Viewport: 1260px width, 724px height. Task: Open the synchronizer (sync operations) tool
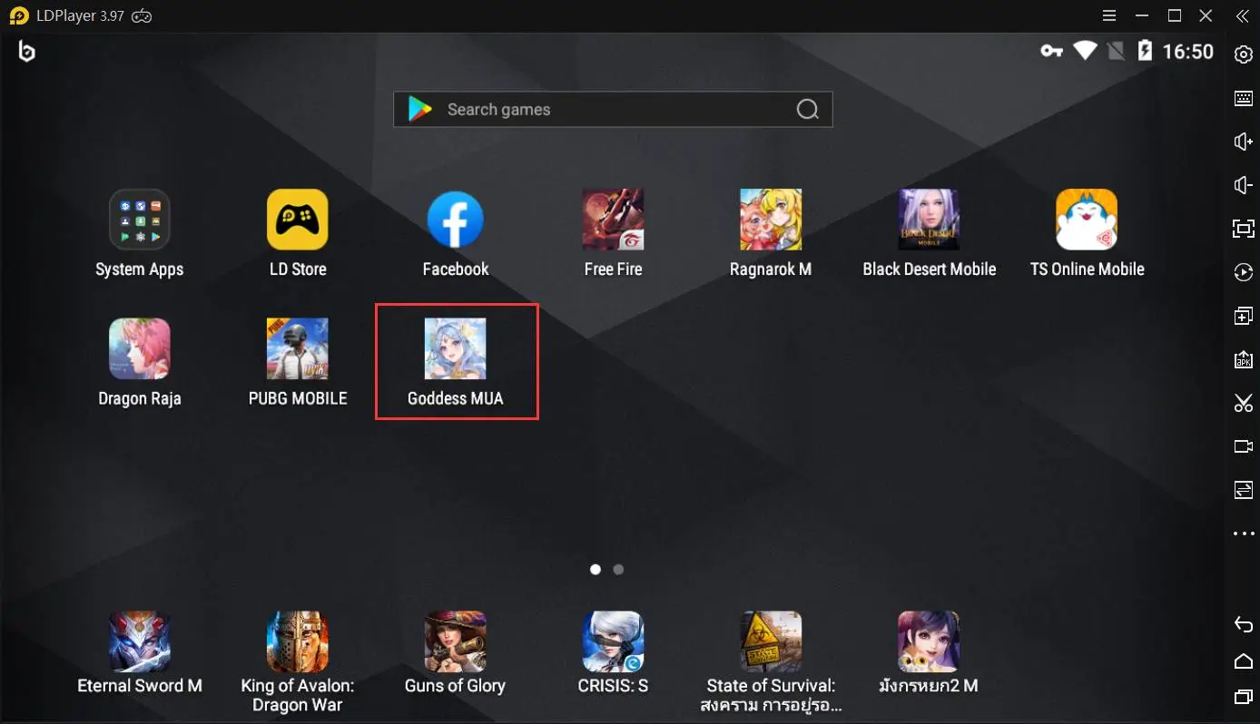[x=1244, y=490]
